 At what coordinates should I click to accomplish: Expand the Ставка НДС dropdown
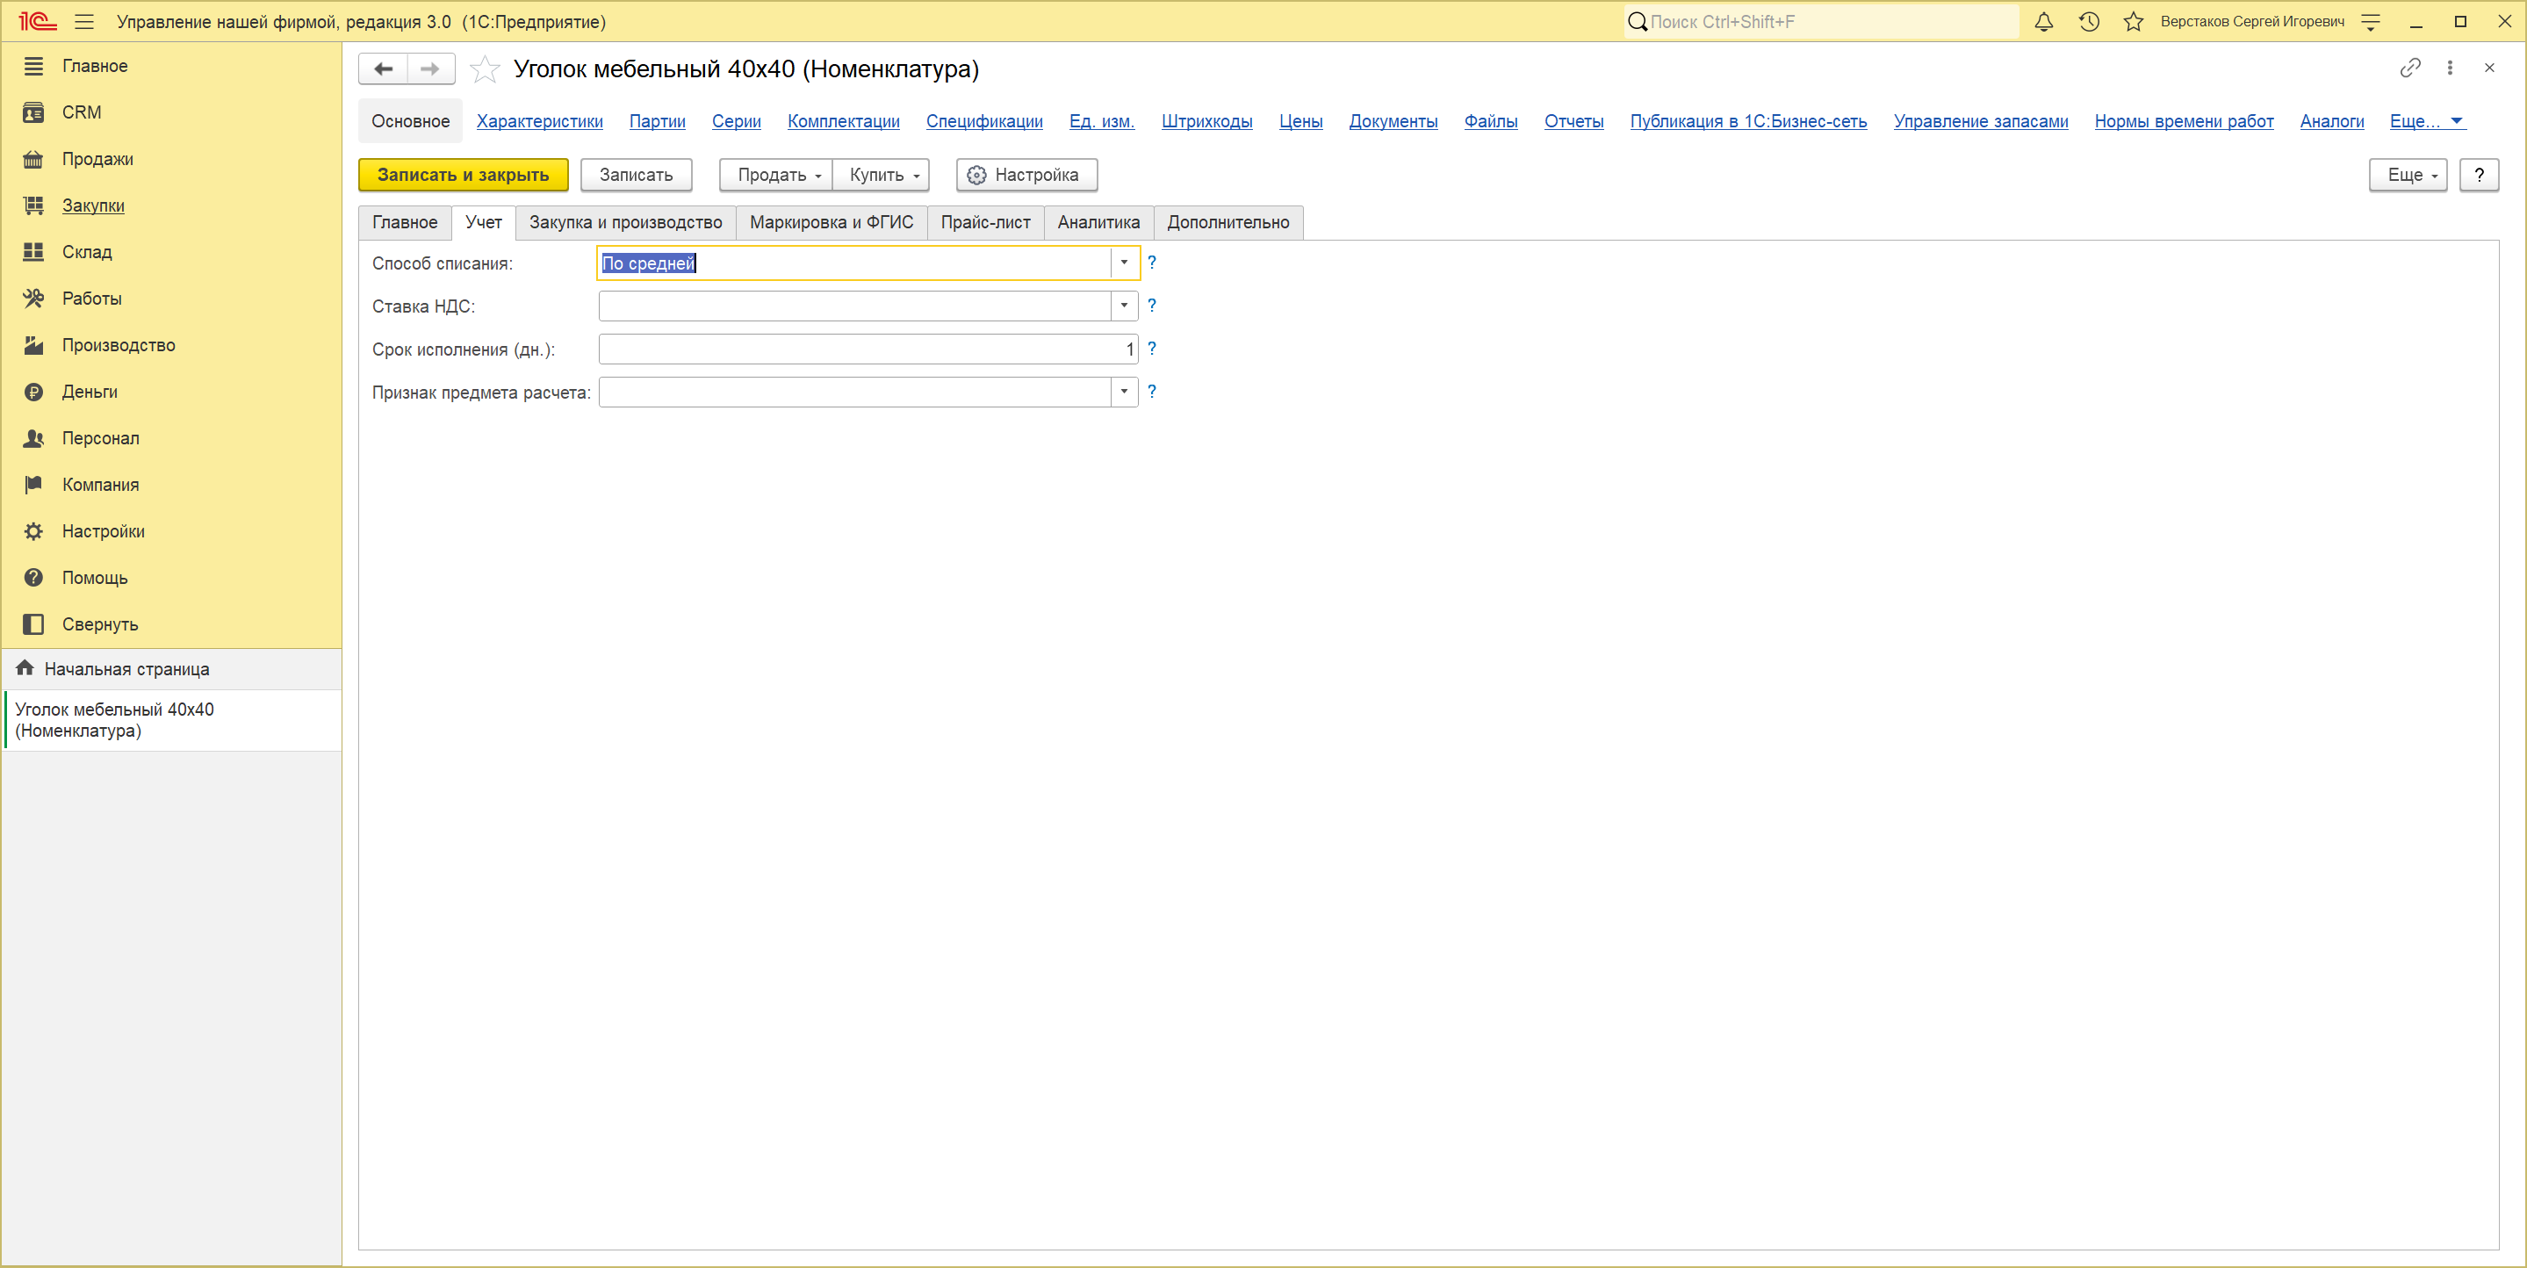pos(1124,306)
